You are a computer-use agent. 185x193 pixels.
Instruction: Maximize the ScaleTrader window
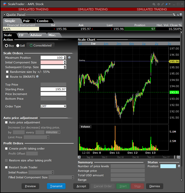coord(178,4)
